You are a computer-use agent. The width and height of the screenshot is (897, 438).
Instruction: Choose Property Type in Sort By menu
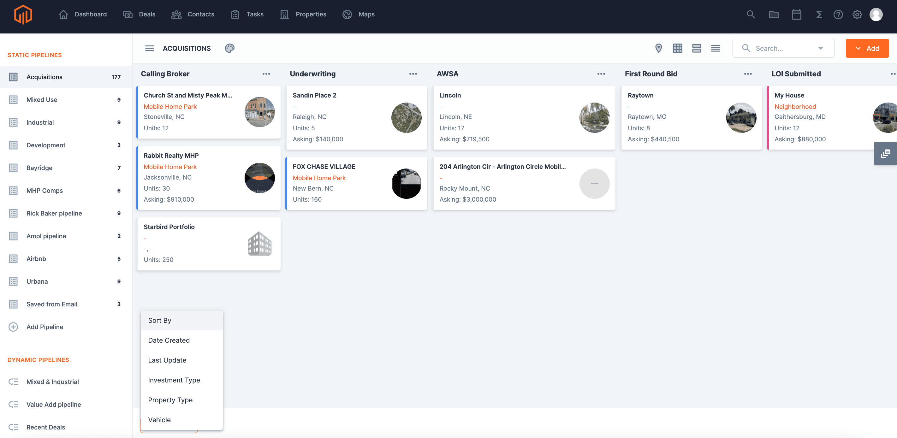pos(170,400)
